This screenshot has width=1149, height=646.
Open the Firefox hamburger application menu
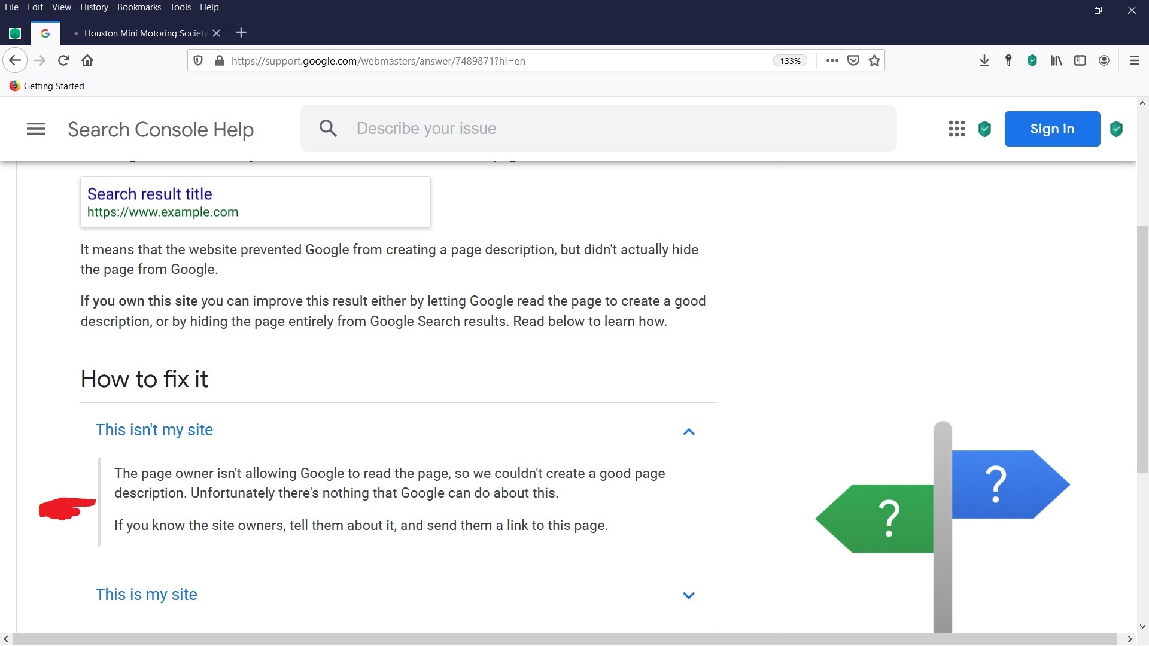click(x=1134, y=60)
